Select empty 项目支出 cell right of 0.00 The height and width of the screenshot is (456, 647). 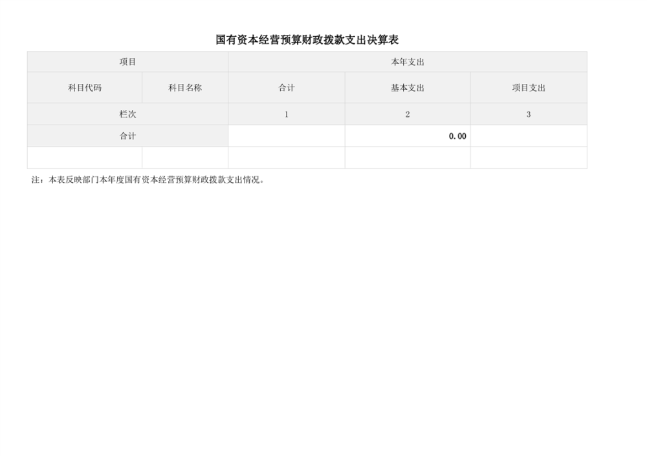(529, 136)
